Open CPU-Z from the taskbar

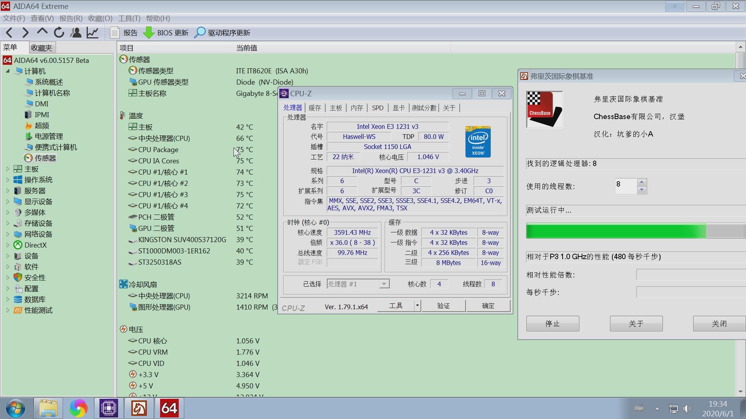tap(109, 409)
